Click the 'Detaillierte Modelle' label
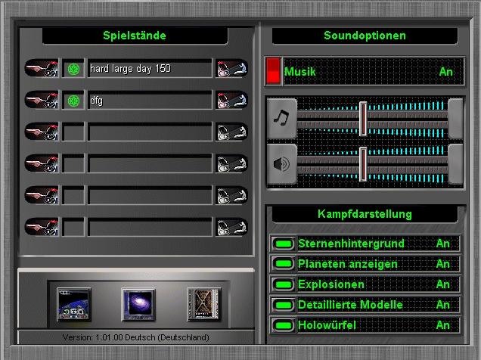Viewport: 481px width, 360px height. pyautogui.click(x=350, y=305)
